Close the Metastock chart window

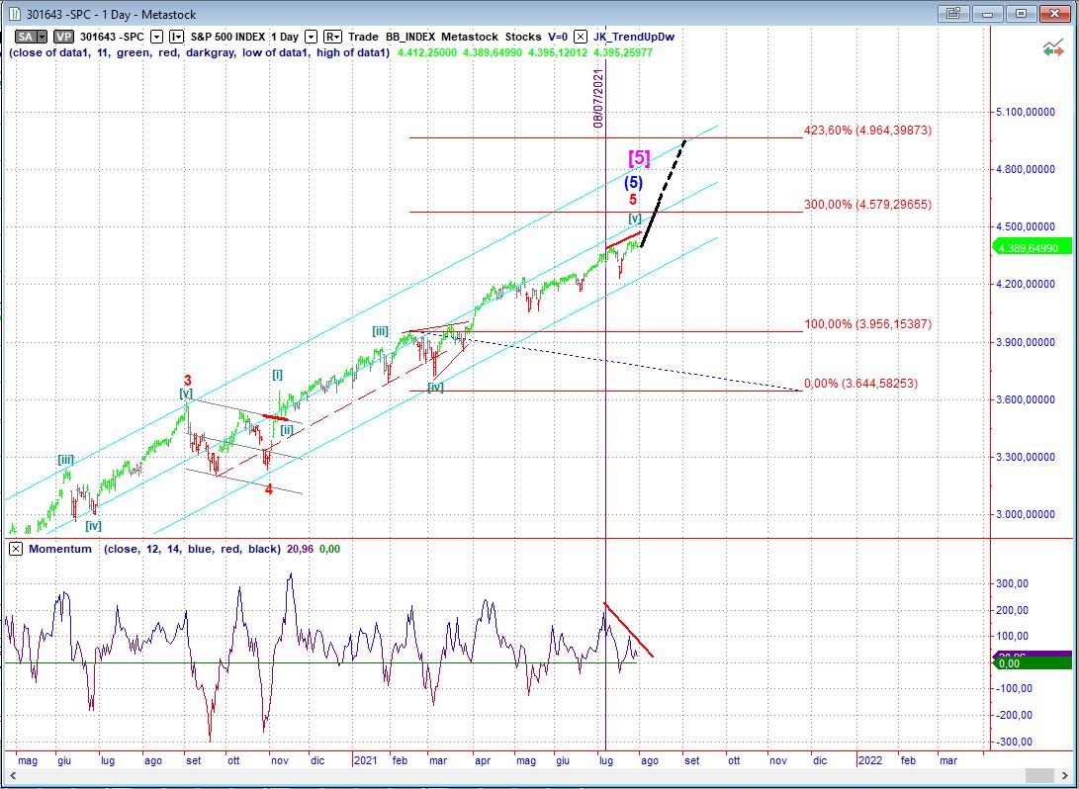(1053, 13)
